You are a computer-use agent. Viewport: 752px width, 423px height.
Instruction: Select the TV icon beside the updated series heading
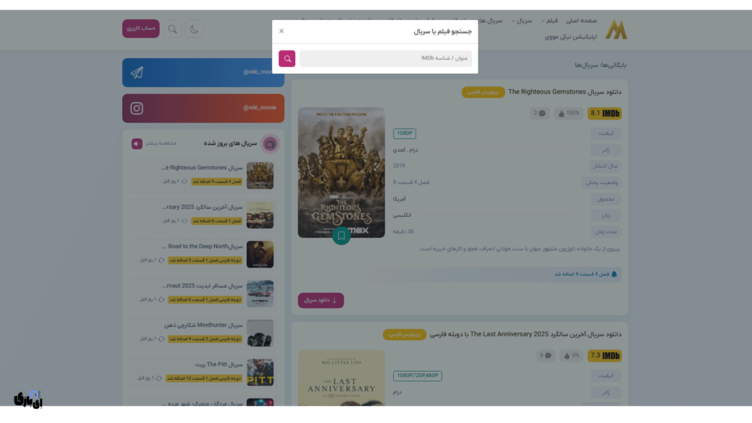coord(270,144)
